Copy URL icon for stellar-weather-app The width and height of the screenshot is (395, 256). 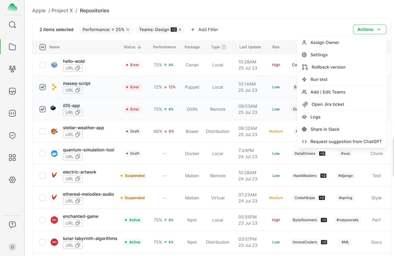(78, 134)
